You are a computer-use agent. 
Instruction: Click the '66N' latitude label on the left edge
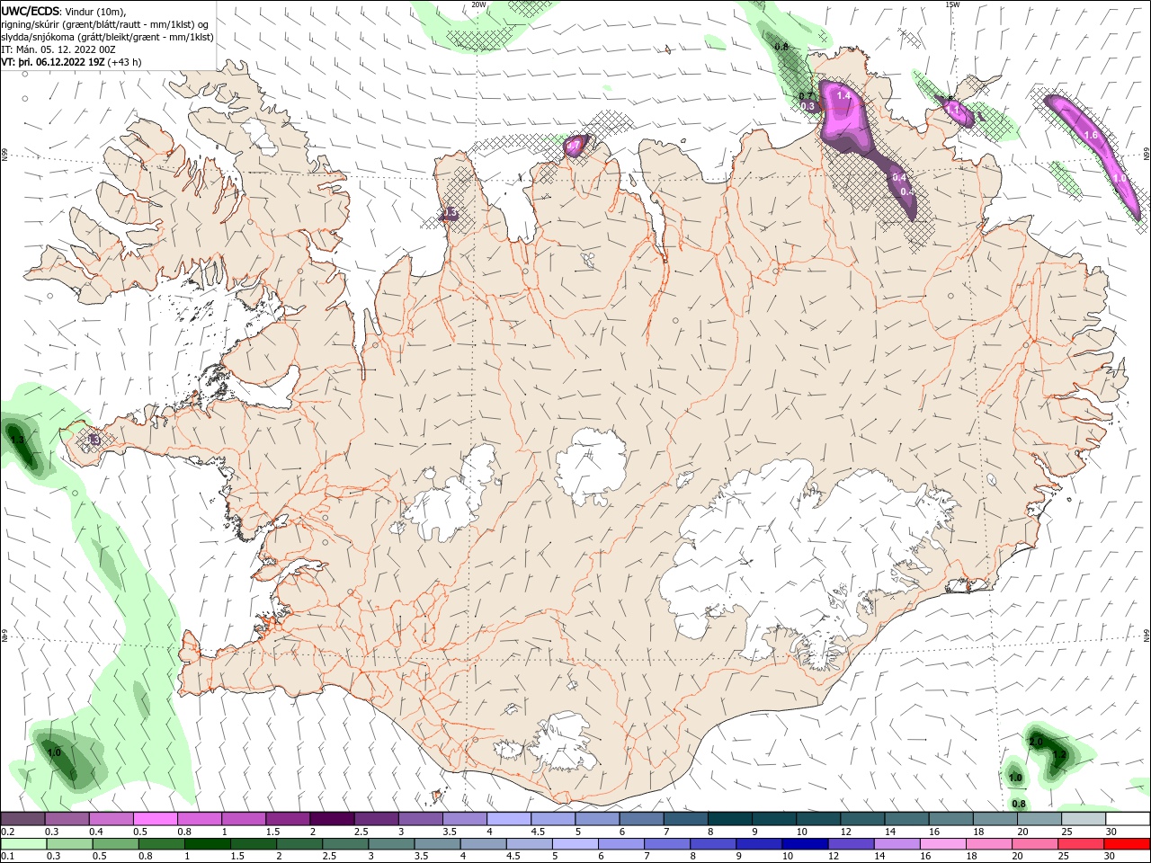pyautogui.click(x=4, y=156)
